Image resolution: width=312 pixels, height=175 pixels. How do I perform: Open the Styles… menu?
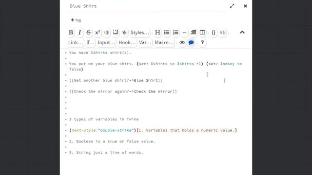tap(139, 33)
